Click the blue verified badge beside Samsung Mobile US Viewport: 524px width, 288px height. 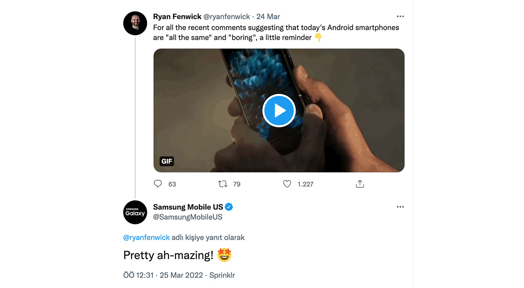pos(229,207)
